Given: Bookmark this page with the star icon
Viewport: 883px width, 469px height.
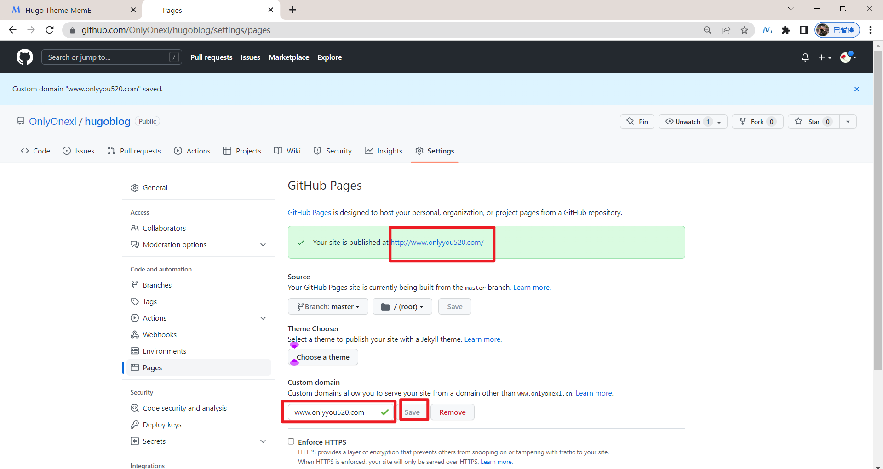Looking at the screenshot, I should pyautogui.click(x=745, y=30).
